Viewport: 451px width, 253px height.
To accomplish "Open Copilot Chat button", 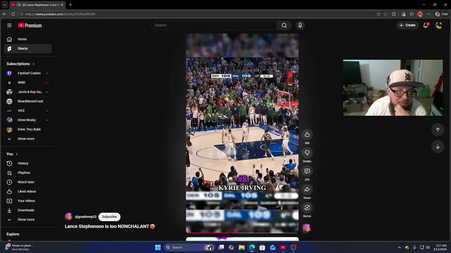I will [x=441, y=14].
